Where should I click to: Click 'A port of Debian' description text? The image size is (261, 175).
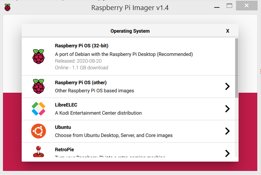pyautogui.click(x=124, y=54)
